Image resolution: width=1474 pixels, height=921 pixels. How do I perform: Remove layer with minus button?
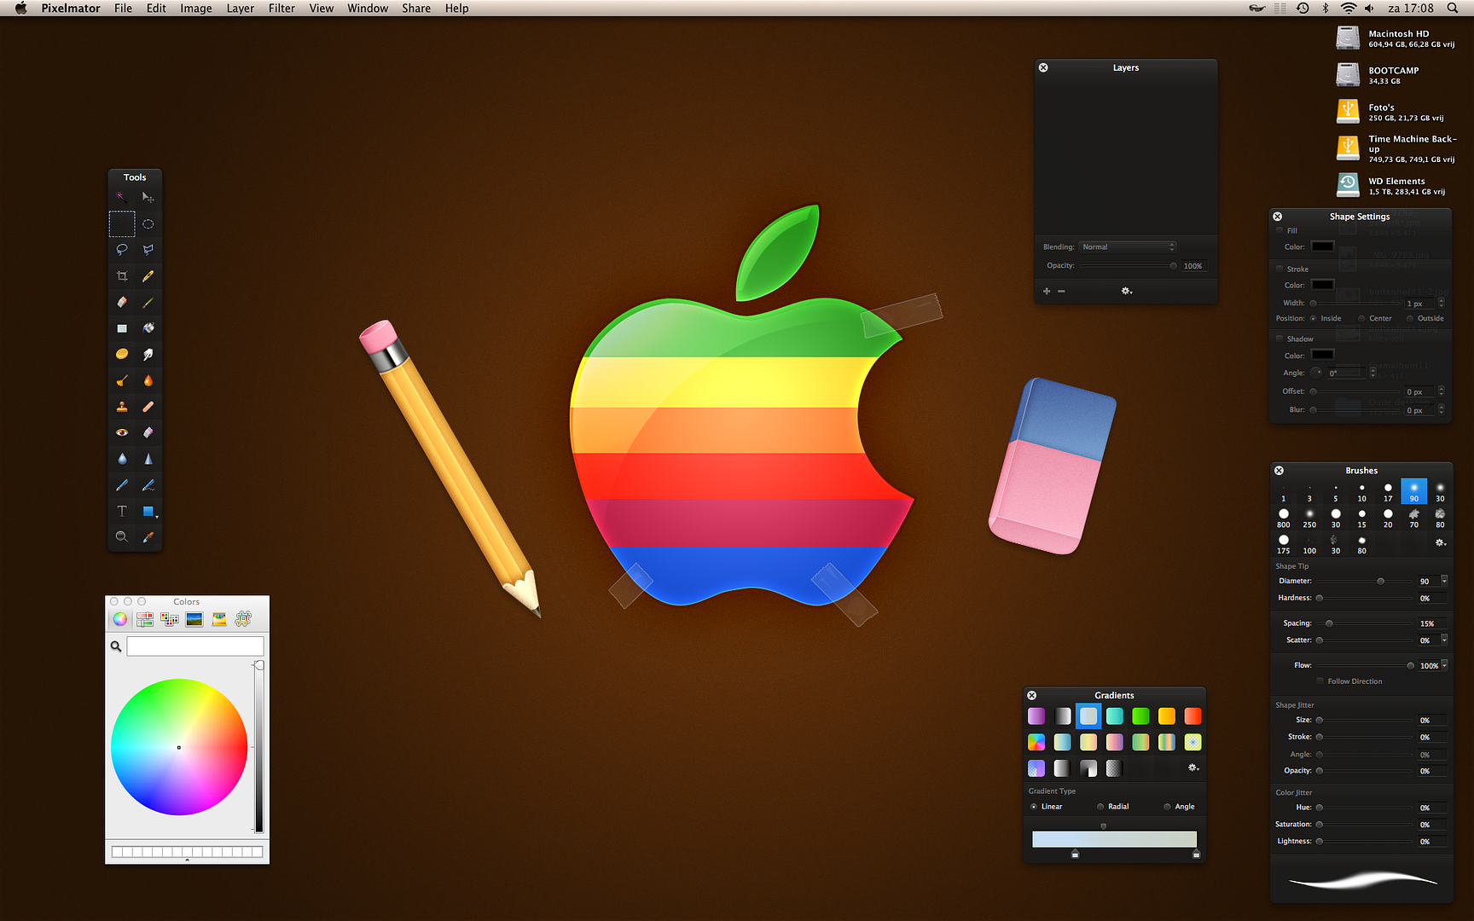(x=1061, y=292)
